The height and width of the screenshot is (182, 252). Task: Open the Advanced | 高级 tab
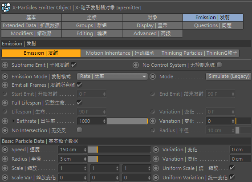click(x=152, y=33)
